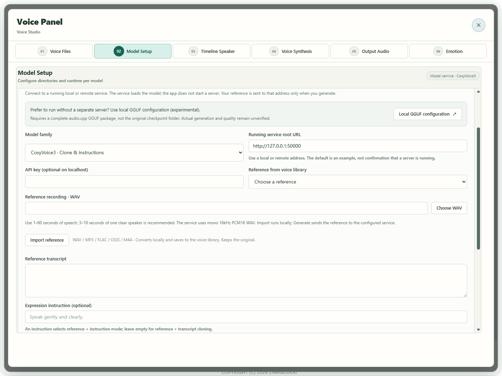Click the Voice Studio subtitle
Viewport: 502px width, 376px height.
[29, 32]
